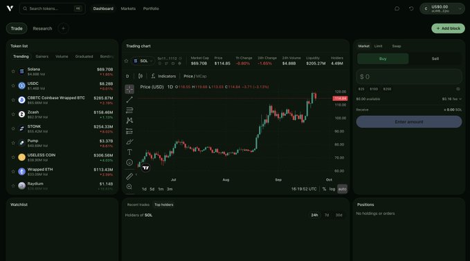Click the dollar amount input field
Image resolution: width=470 pixels, height=261 pixels.
coord(409,77)
